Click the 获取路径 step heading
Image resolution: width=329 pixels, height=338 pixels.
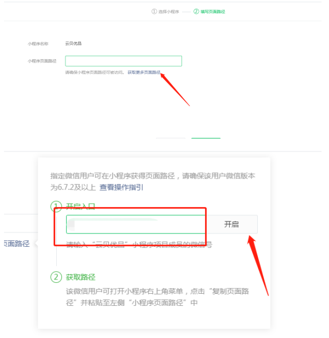click(x=80, y=277)
